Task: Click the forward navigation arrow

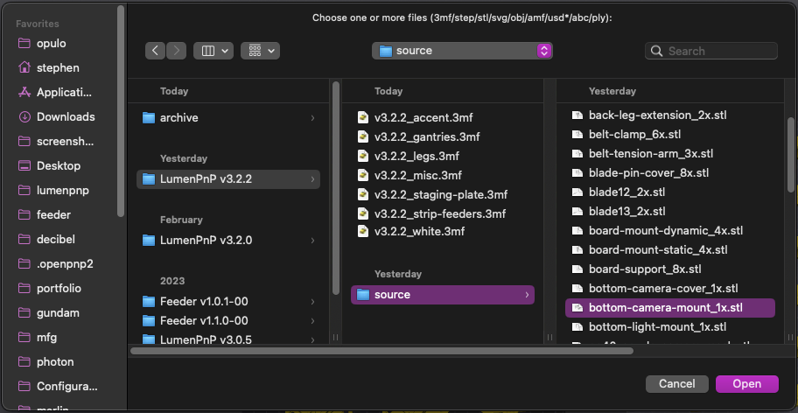Action: pos(177,51)
